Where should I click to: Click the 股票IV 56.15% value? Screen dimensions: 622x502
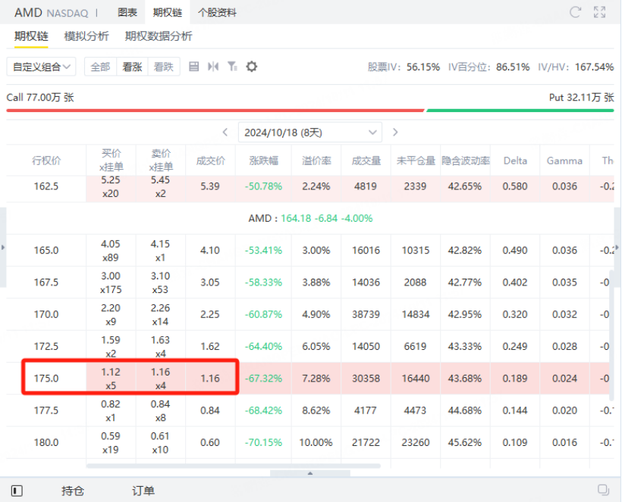[x=423, y=67]
